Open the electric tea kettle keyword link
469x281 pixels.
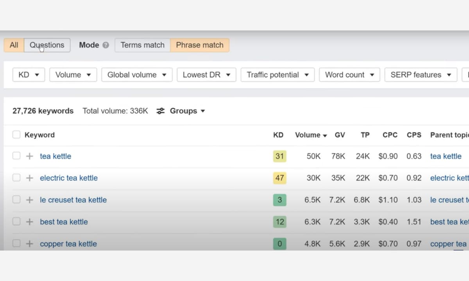(69, 178)
